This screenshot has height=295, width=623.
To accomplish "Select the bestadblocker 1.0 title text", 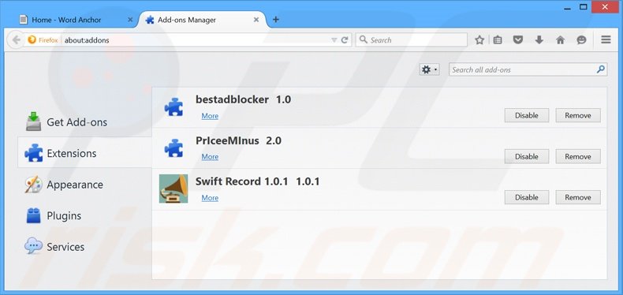I will 243,99.
